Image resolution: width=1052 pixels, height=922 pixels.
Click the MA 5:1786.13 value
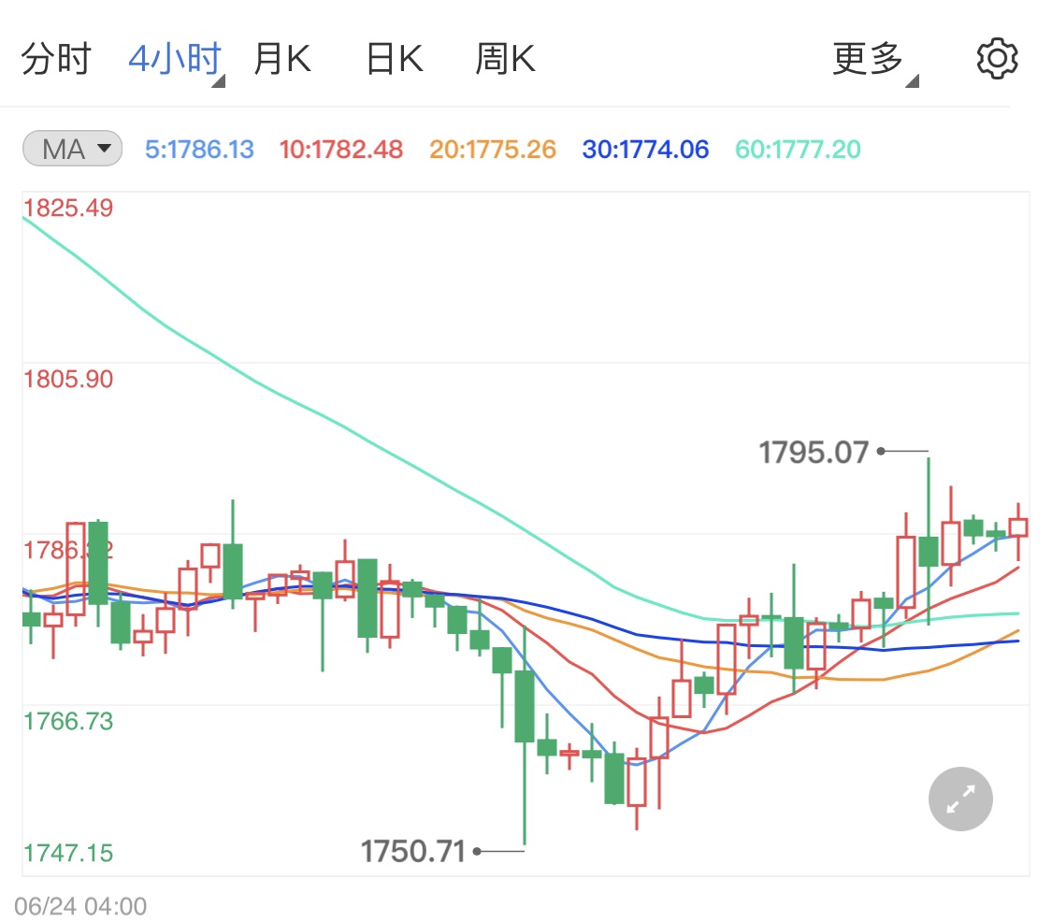[x=199, y=149]
